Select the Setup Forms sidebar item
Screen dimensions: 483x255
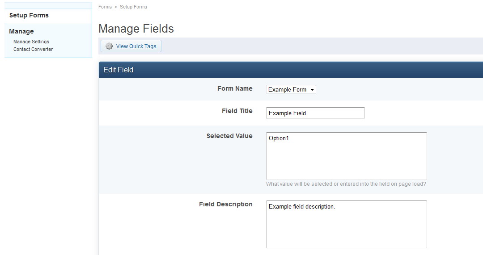pyautogui.click(x=29, y=15)
